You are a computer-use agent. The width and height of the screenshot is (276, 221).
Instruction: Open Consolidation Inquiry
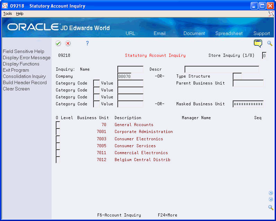pyautogui.click(x=24, y=76)
